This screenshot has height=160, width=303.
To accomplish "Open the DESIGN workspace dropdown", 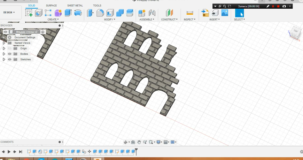I will tap(9, 12).
